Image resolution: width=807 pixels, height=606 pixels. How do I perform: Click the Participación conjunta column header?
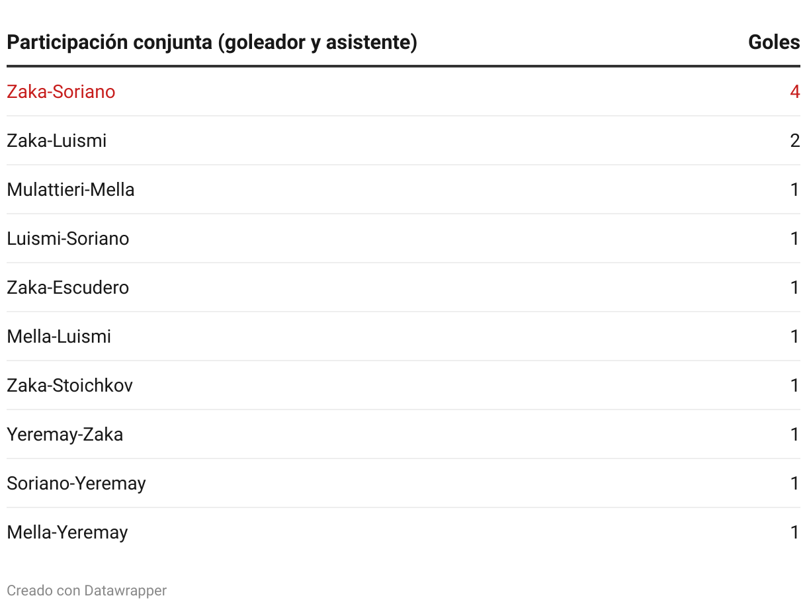[212, 42]
